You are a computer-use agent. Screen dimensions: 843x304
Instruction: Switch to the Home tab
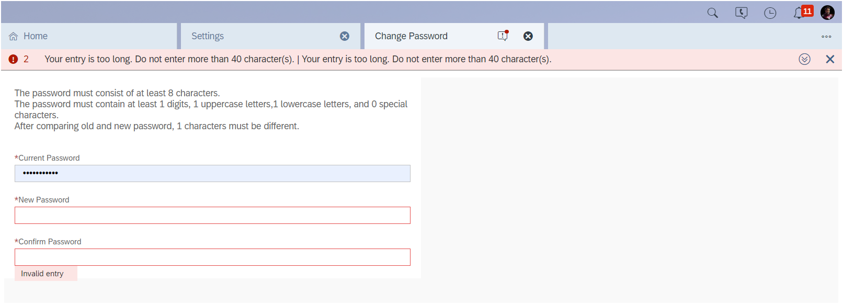coord(89,36)
